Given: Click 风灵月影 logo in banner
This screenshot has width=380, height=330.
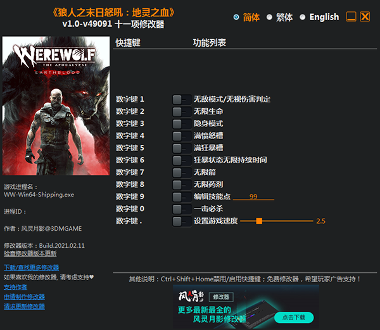Looking at the screenshot, I should coord(191,296).
